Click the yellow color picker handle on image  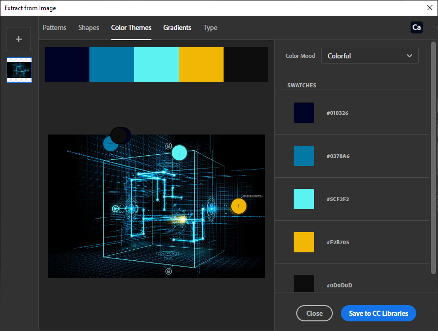coord(238,206)
